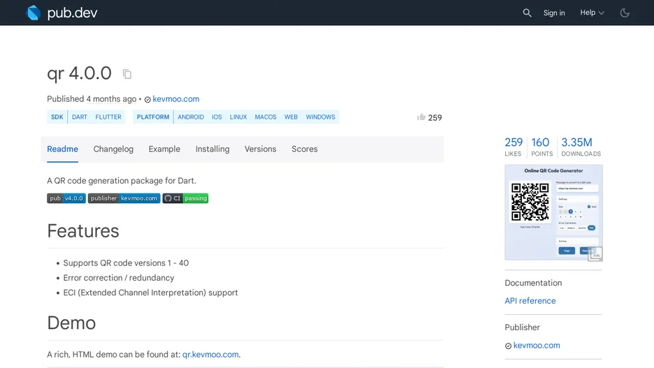Switch to the Changelog tab
The image size is (654, 368).
point(113,149)
